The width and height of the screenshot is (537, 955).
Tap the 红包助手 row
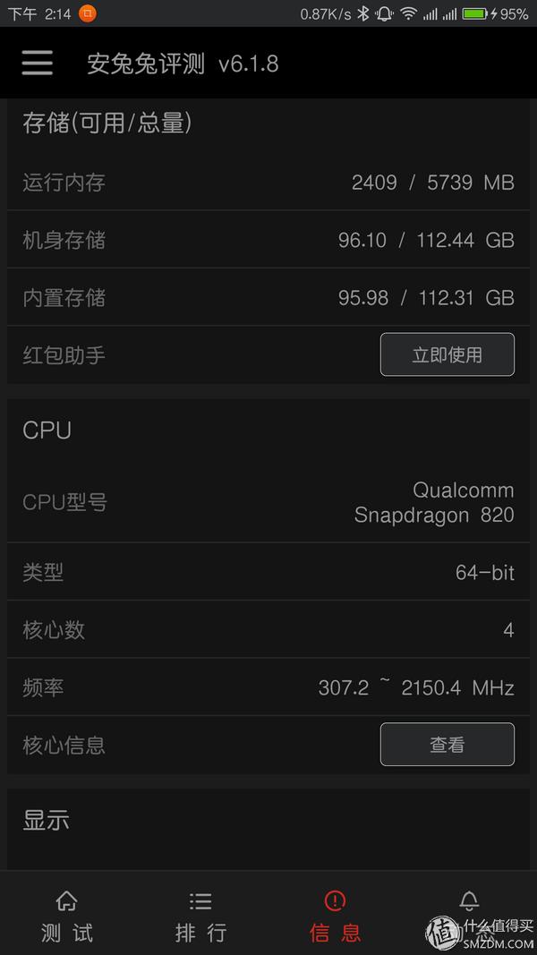pos(268,354)
